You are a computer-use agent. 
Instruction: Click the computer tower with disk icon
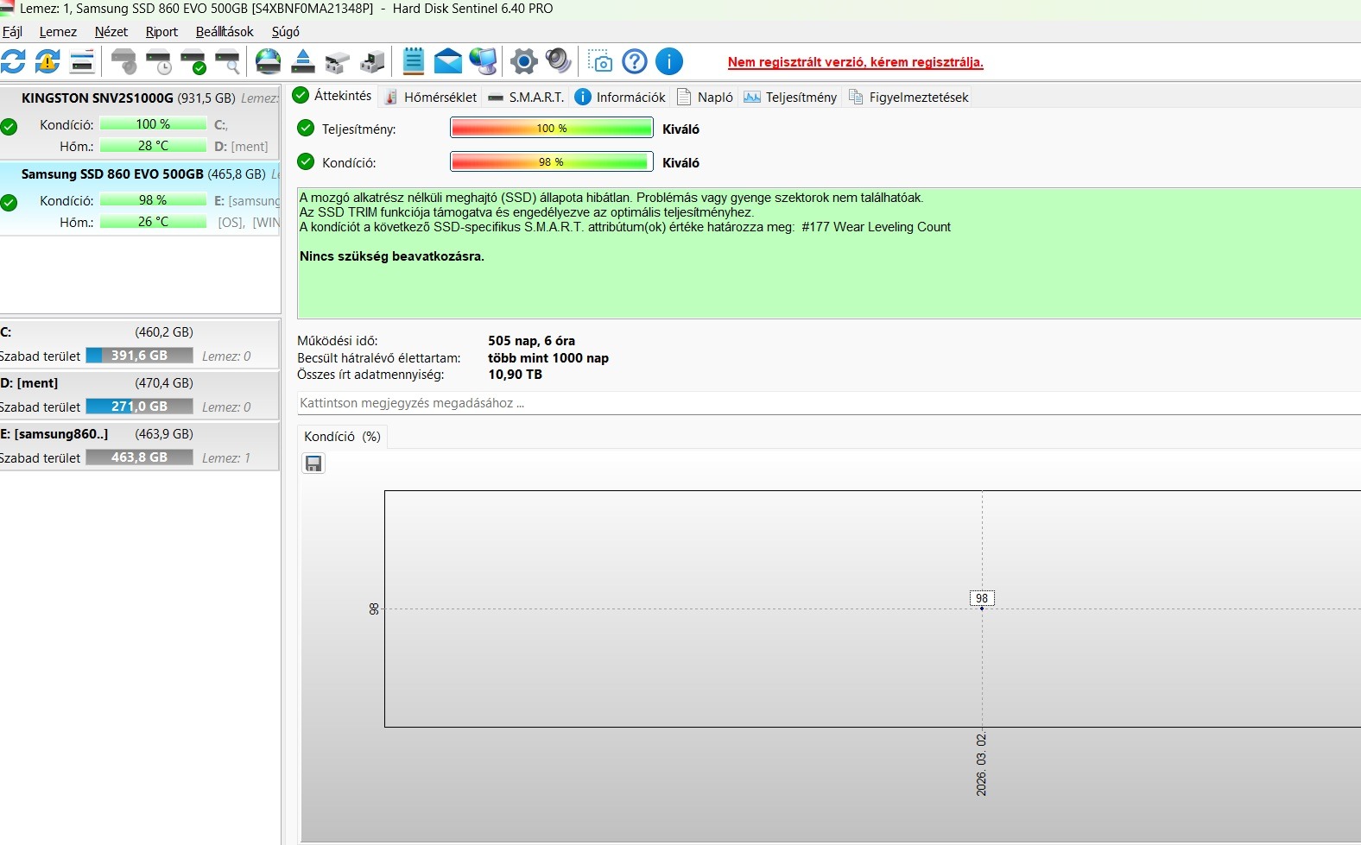[372, 61]
